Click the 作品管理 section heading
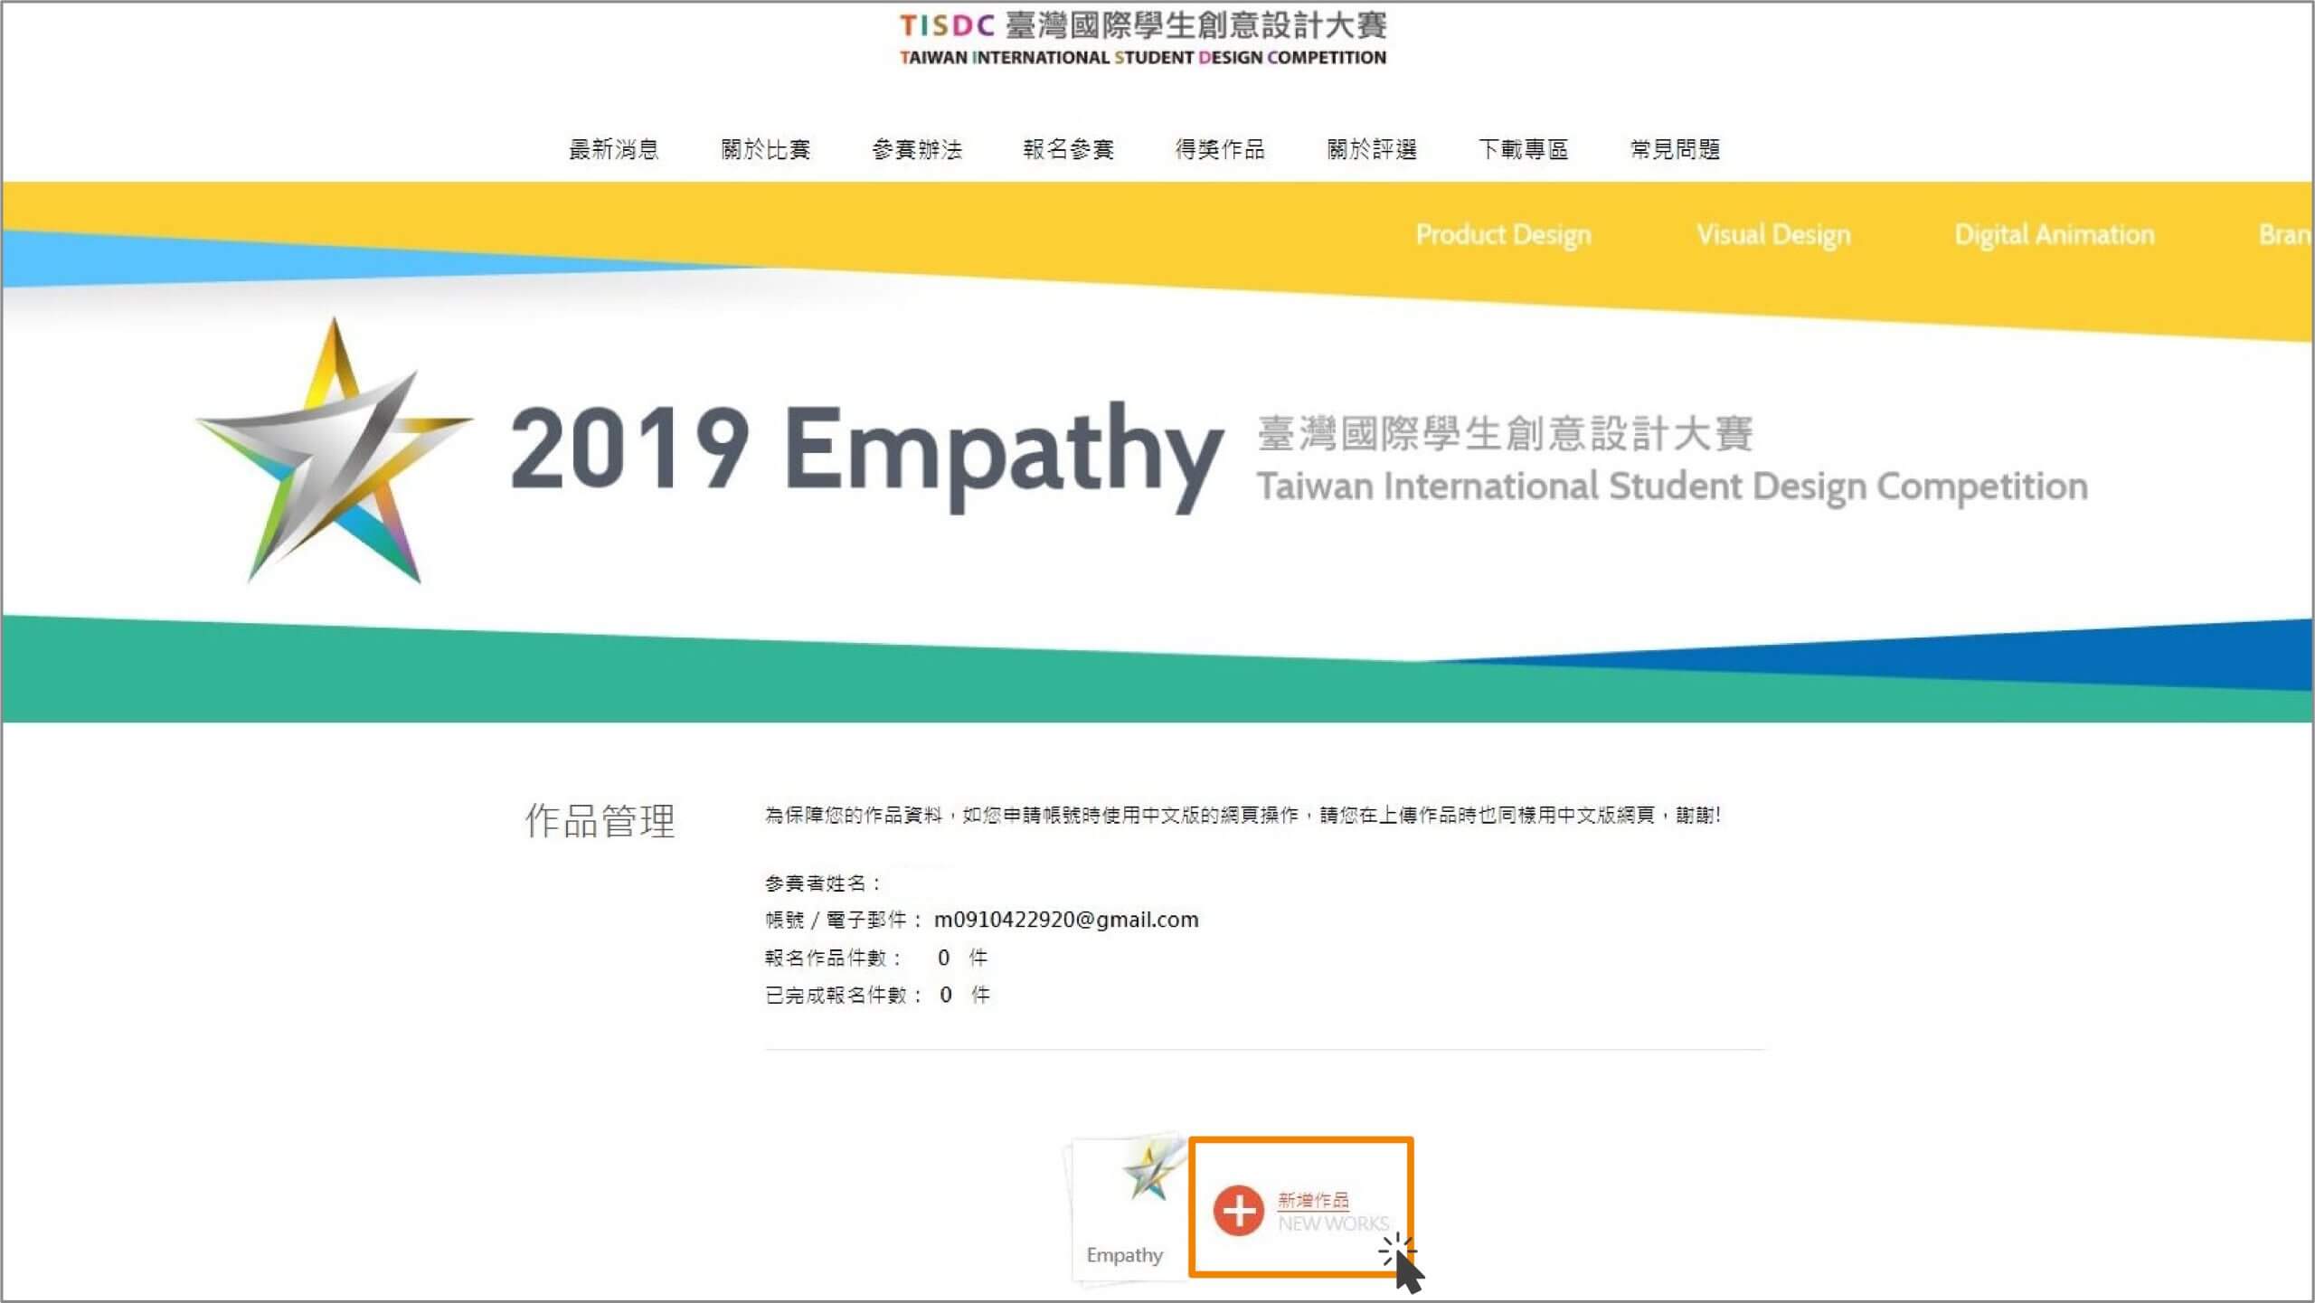2315x1303 pixels. [x=600, y=820]
